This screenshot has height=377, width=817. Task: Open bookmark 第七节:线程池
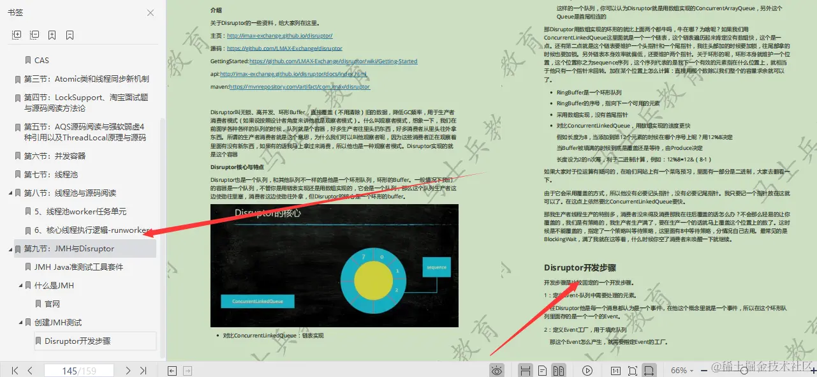(x=50, y=175)
